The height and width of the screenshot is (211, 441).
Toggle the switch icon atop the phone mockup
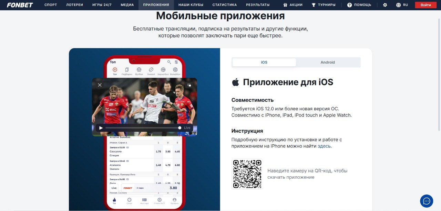tap(176, 62)
